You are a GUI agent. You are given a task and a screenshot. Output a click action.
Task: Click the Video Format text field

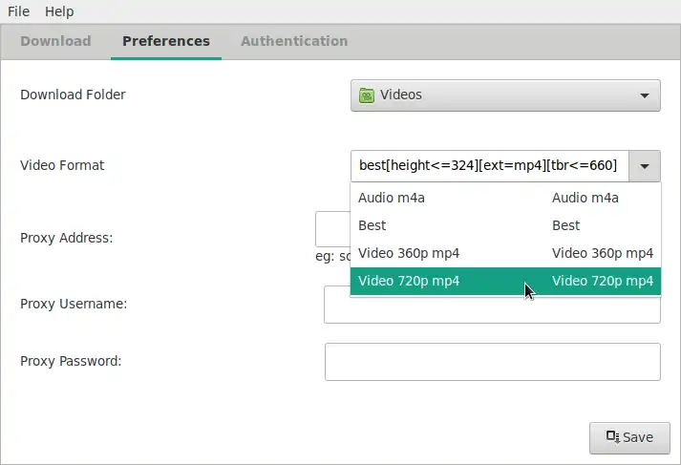(x=489, y=166)
